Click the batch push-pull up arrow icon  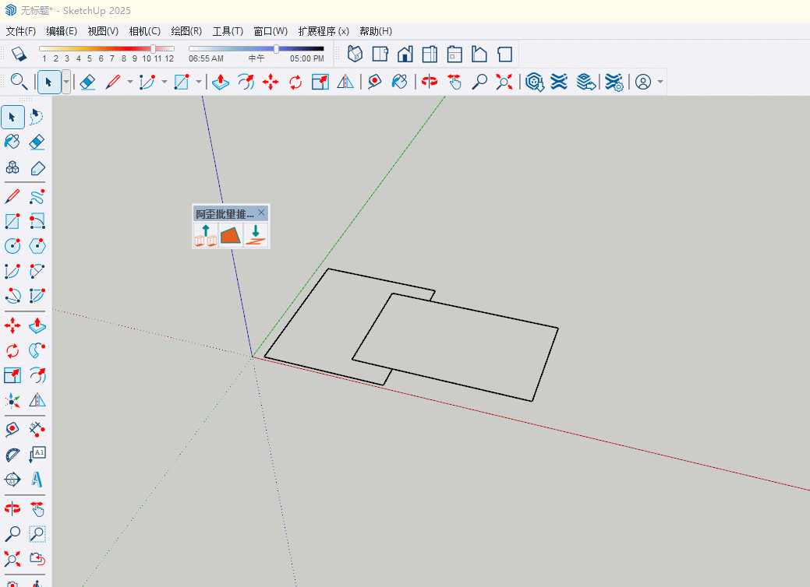[206, 235]
